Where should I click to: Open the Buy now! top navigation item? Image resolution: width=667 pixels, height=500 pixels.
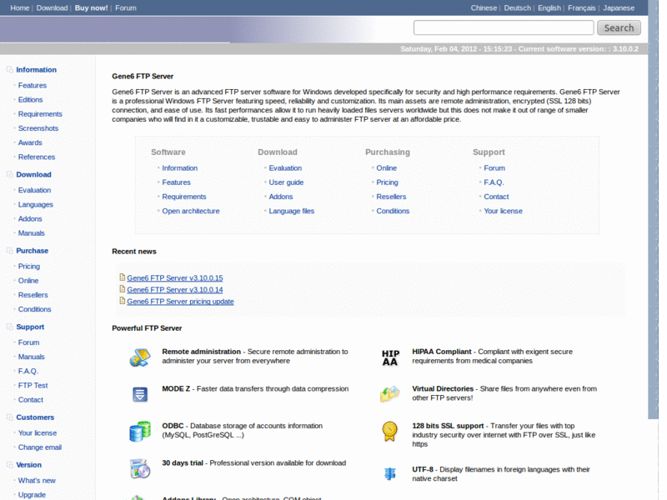91,7
